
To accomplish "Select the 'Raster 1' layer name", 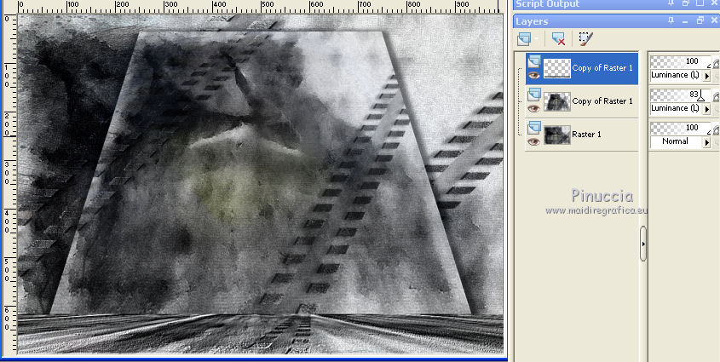I will coord(586,135).
